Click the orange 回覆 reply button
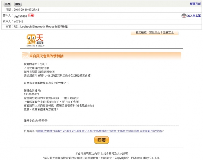This screenshot has height=160, width=203. [x=101, y=140]
